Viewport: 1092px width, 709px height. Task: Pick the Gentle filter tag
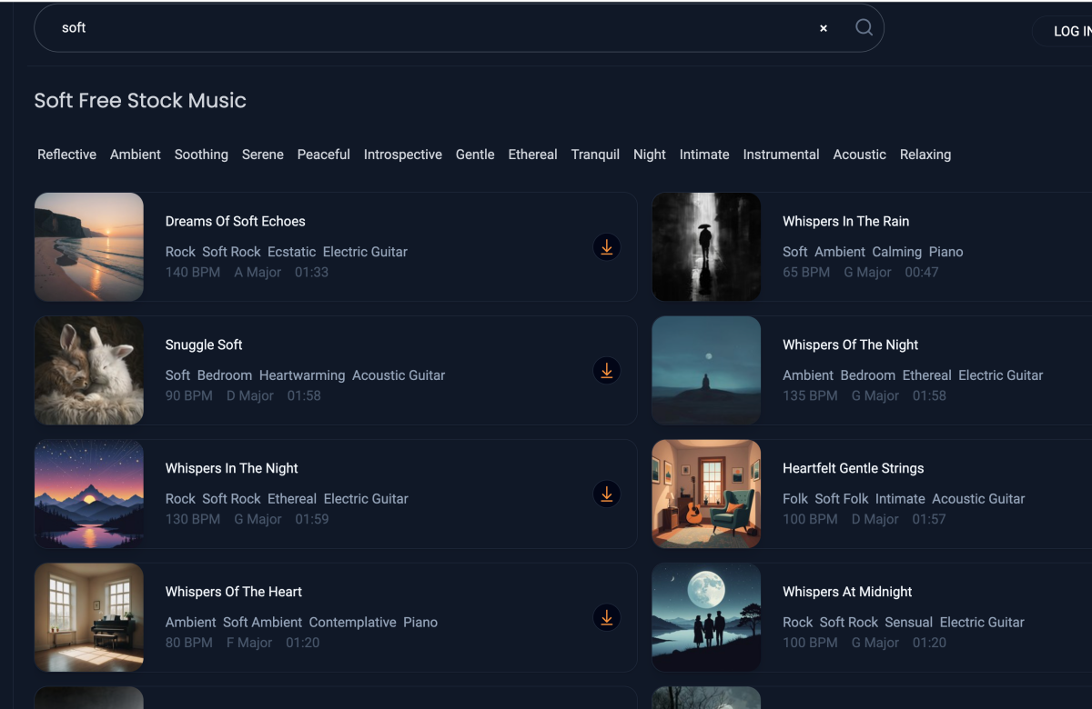tap(475, 155)
